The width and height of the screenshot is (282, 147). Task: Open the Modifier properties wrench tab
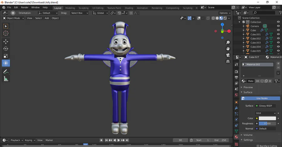236,108
